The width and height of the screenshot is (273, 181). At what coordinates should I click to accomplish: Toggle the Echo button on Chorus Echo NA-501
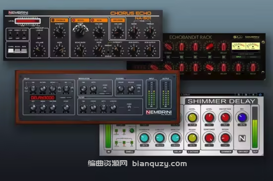(x=80, y=20)
